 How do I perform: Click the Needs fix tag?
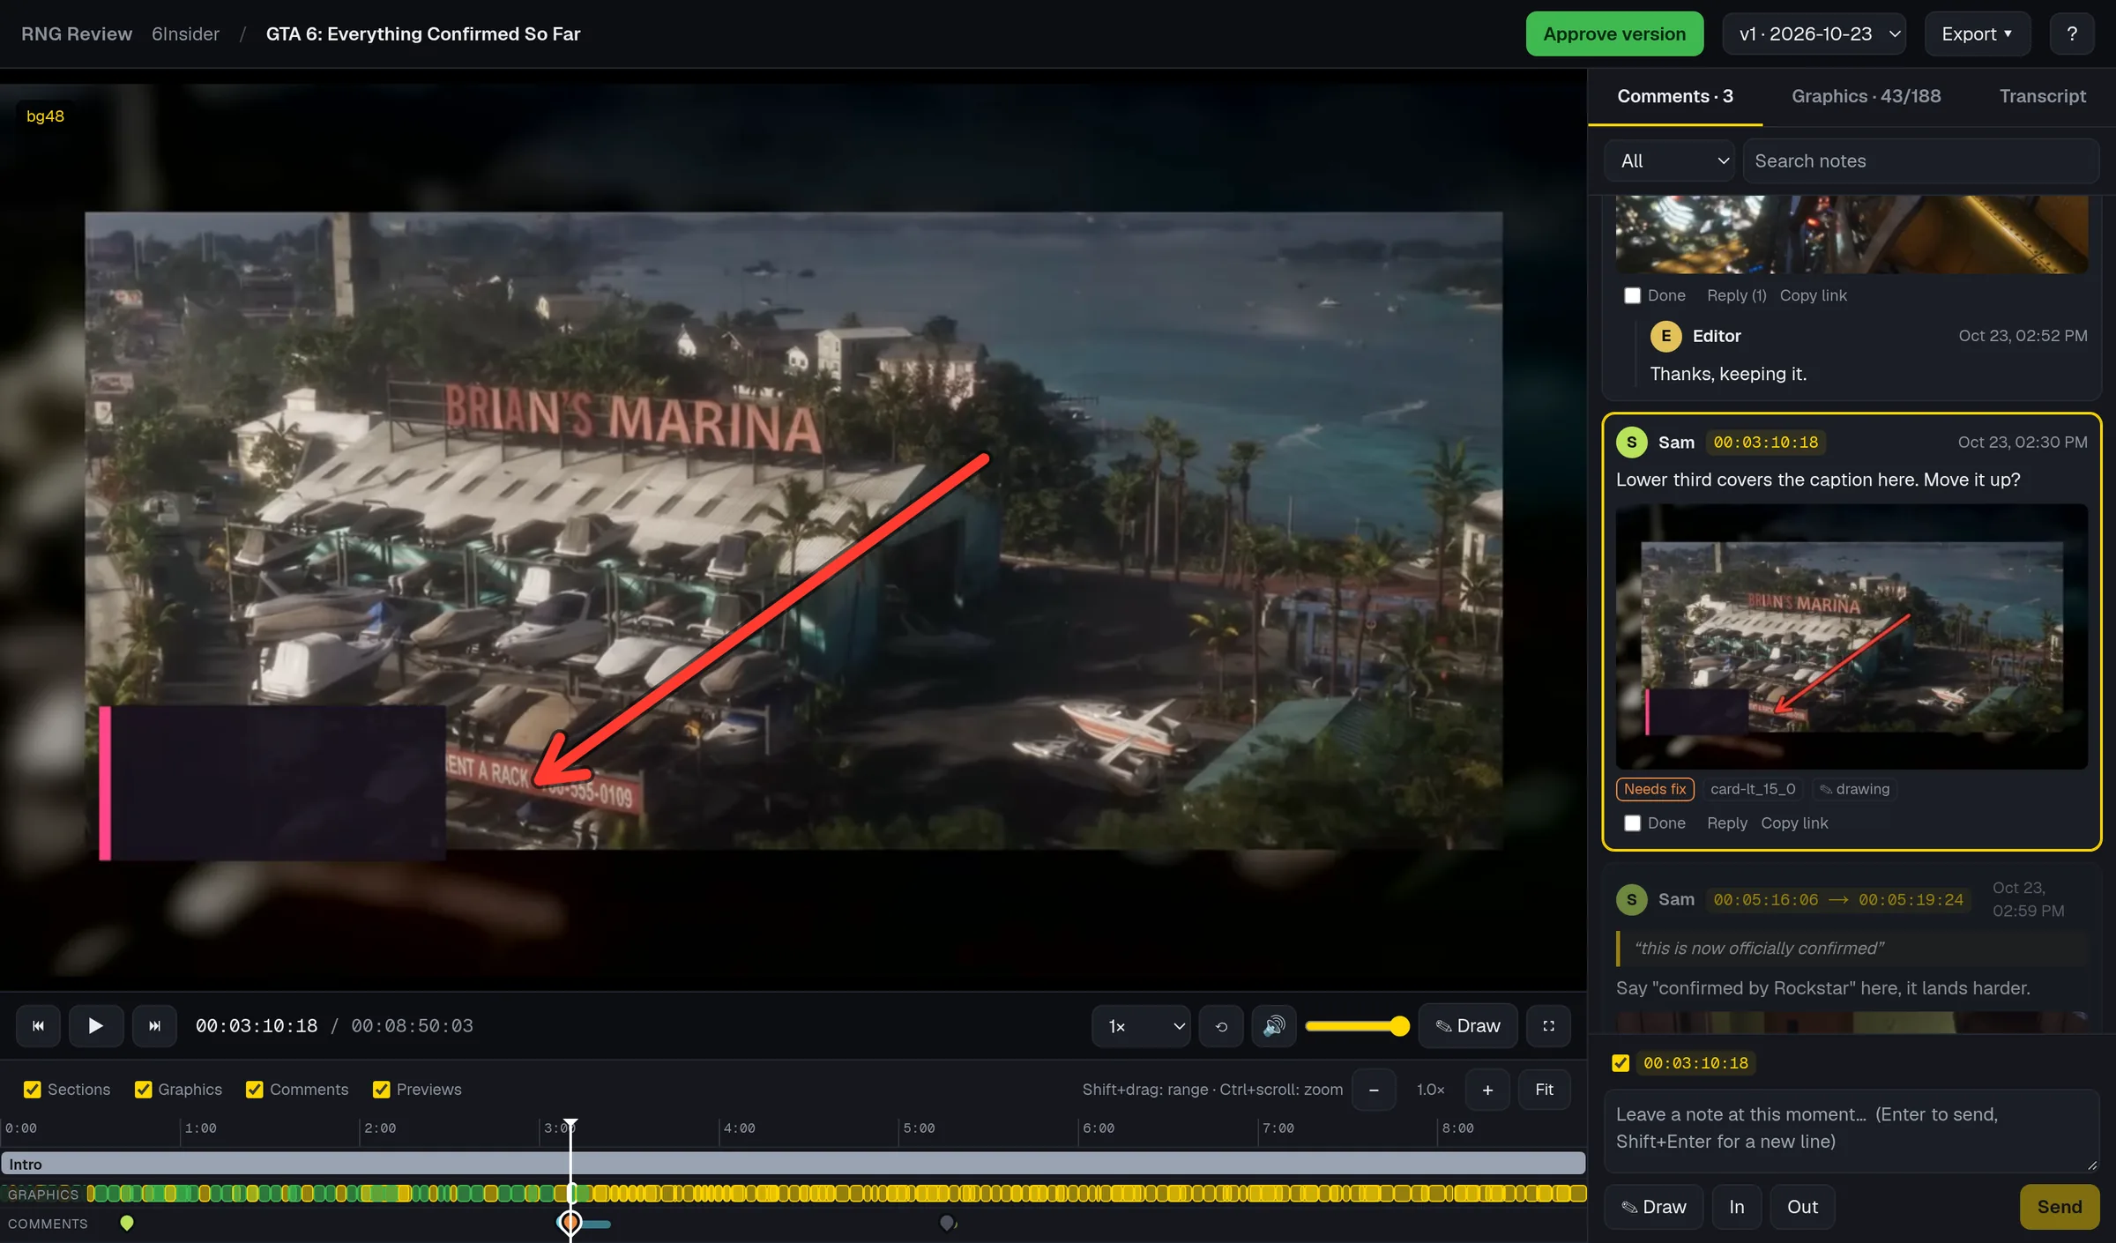point(1655,789)
